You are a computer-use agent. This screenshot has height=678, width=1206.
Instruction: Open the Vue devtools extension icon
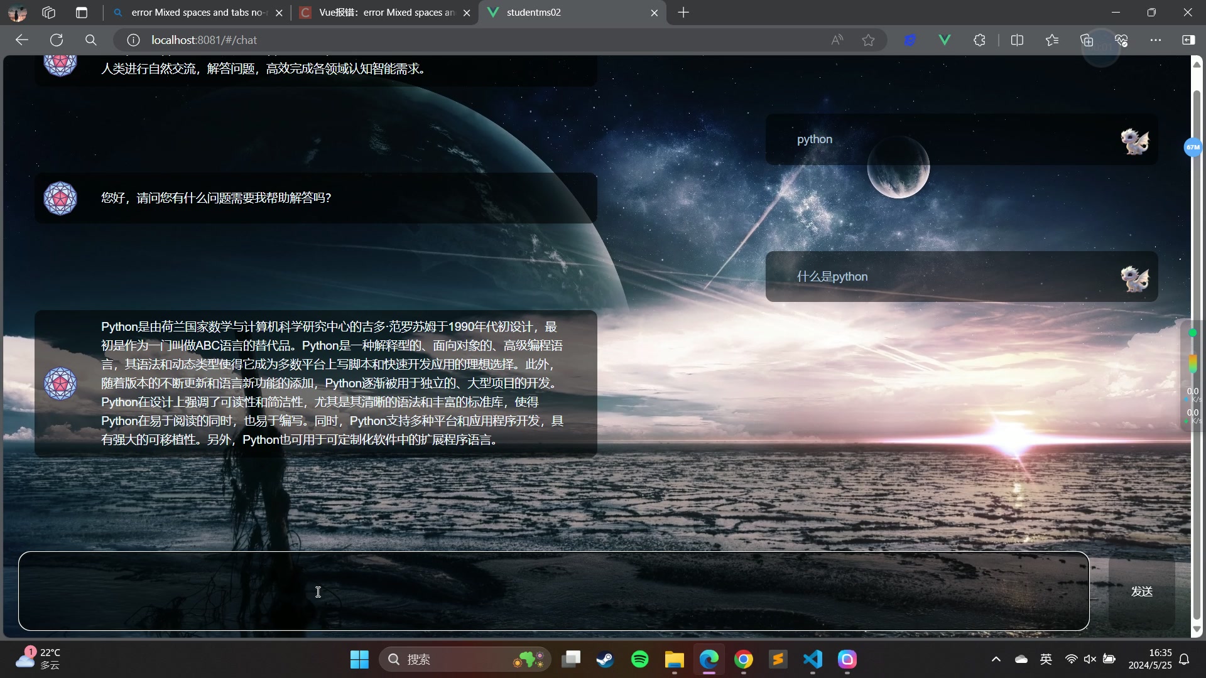(944, 40)
